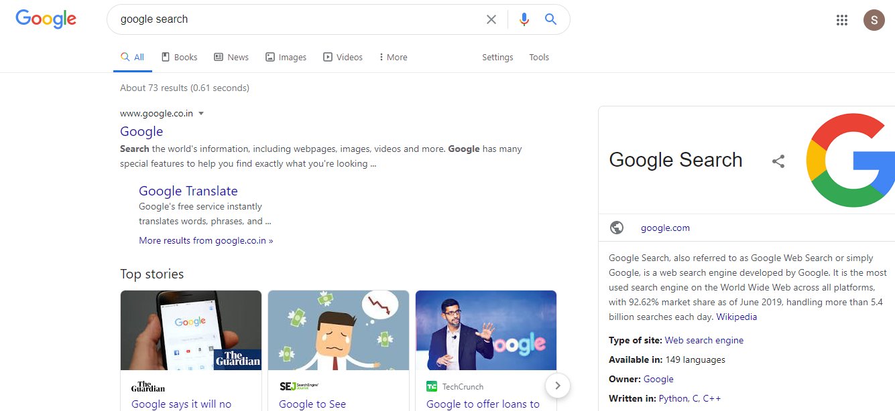The width and height of the screenshot is (895, 411).
Task: Start voice search with the microphone icon
Action: click(x=524, y=19)
